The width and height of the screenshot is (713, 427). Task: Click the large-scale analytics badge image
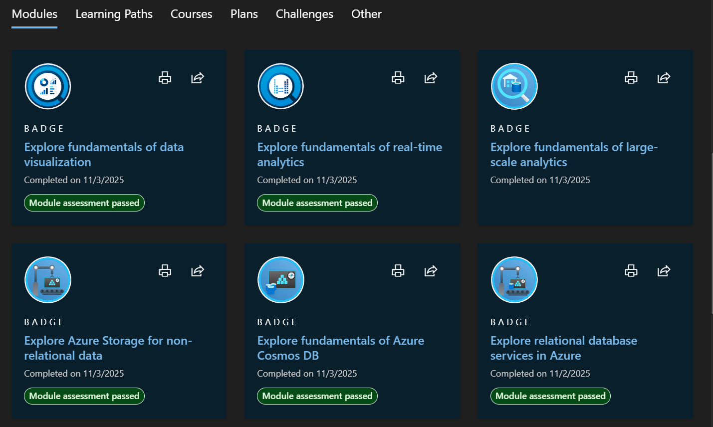click(x=514, y=86)
